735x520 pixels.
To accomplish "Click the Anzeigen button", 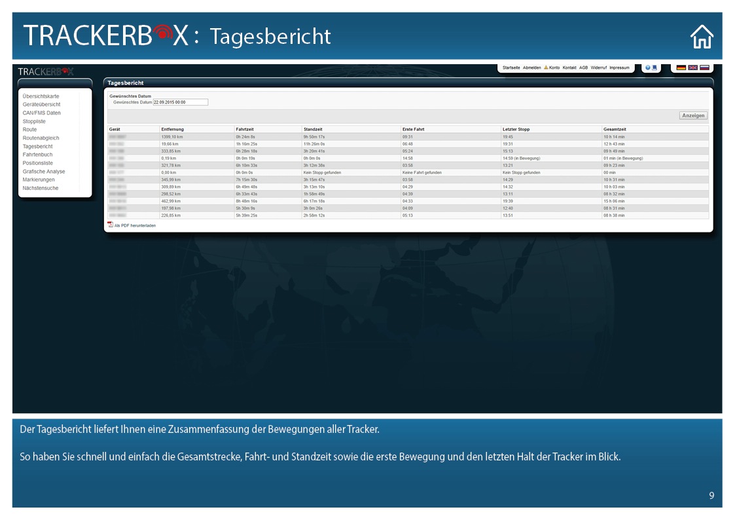I will (693, 115).
